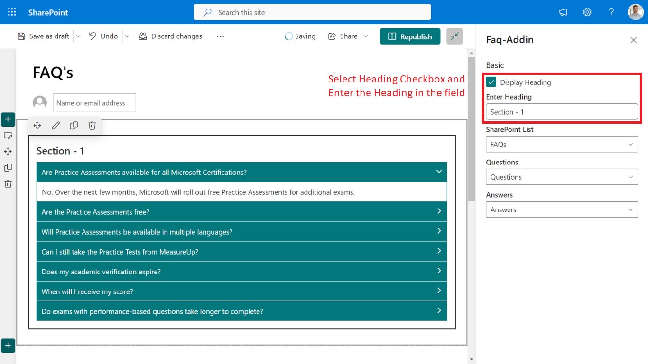Expand the MeasureUp Practice Tests question
This screenshot has height=364, width=648.
coord(241,252)
